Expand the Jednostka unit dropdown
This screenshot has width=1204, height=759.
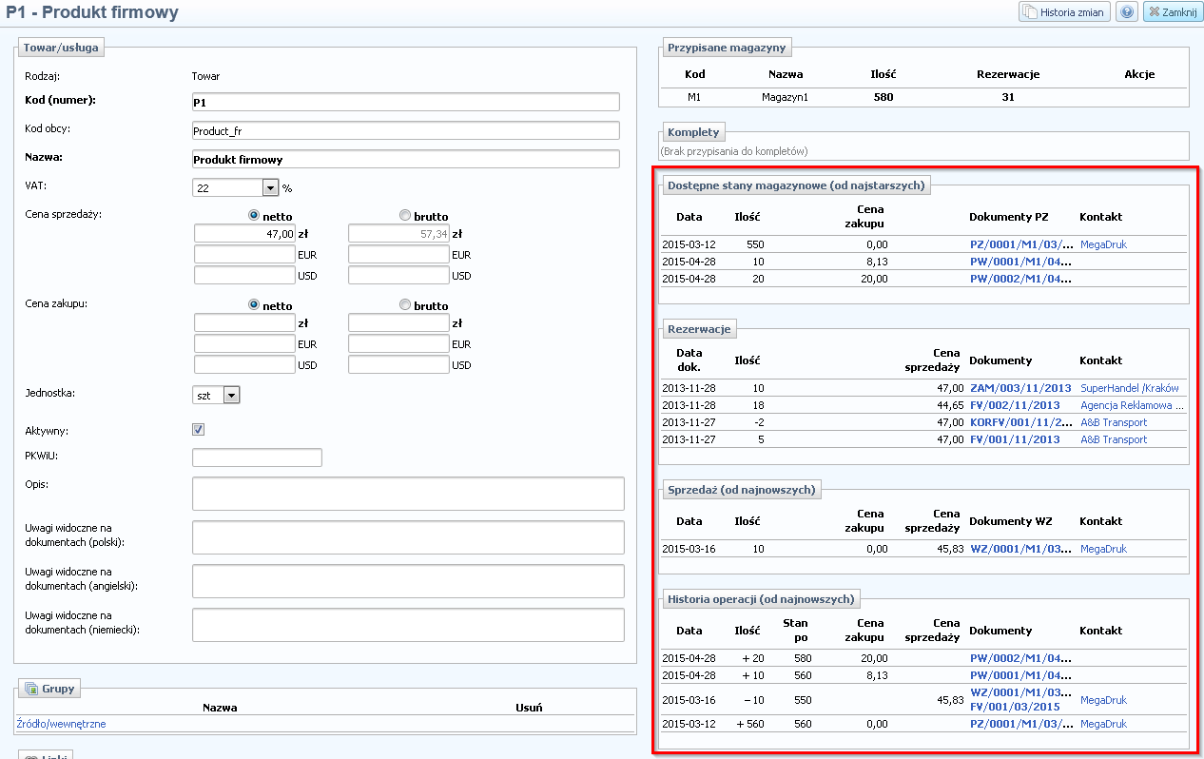[x=231, y=395]
